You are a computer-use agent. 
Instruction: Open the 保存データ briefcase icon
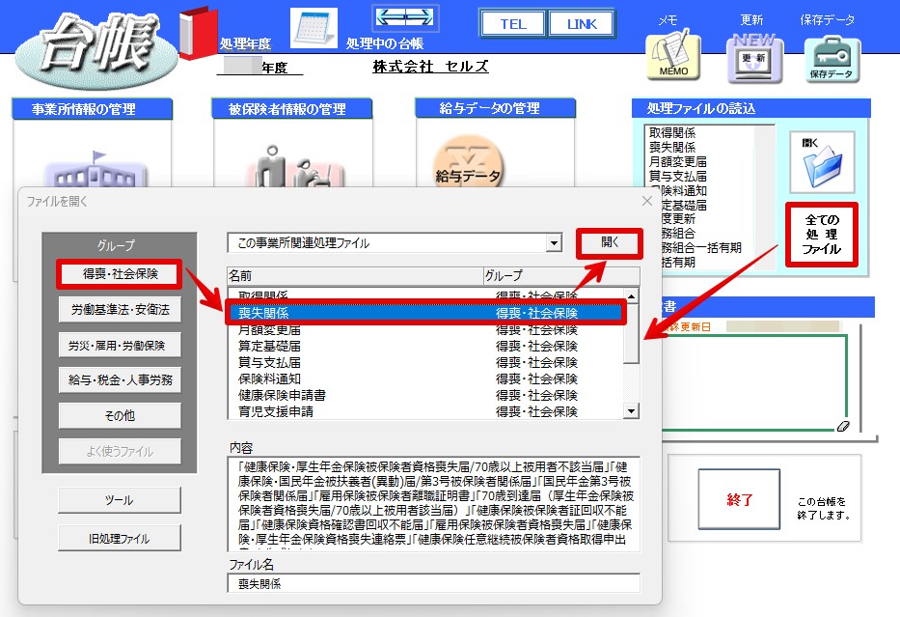(832, 59)
